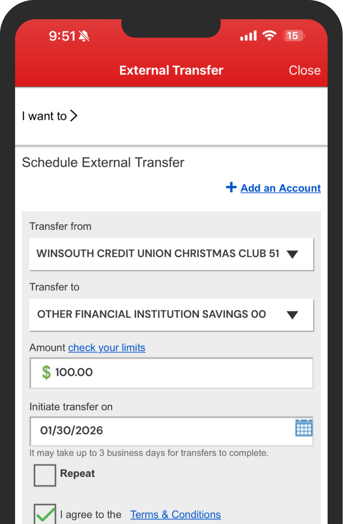343x524 pixels.
Task: Tap the cellular signal bars icon
Action: pos(248,36)
